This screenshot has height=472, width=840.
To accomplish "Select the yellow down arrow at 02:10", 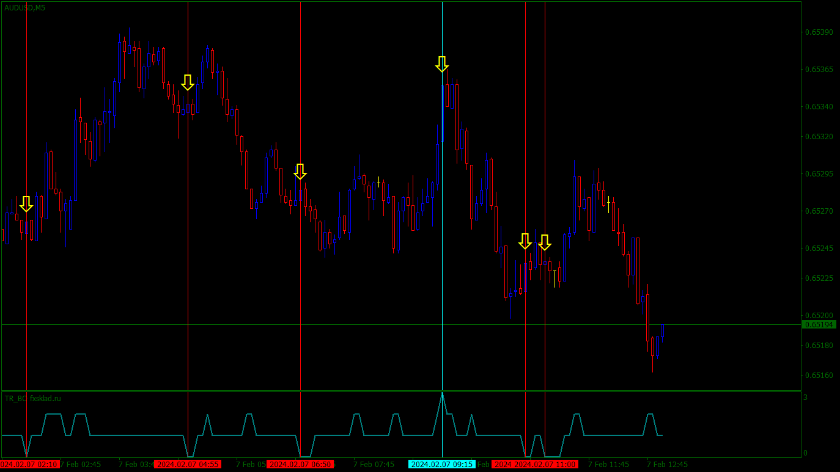I will (26, 204).
